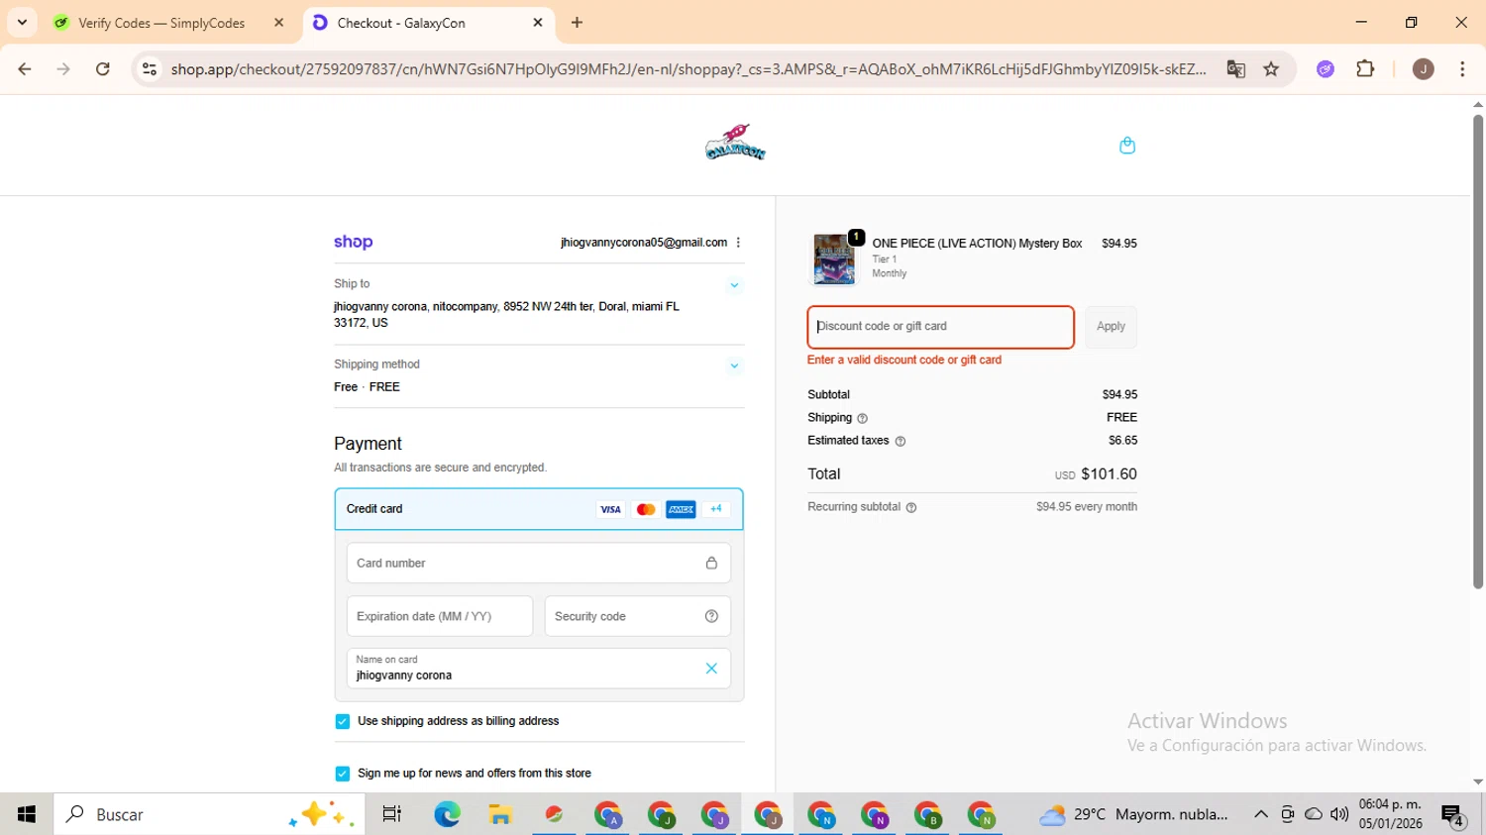Click into the Card number field
1486x835 pixels.
539,563
